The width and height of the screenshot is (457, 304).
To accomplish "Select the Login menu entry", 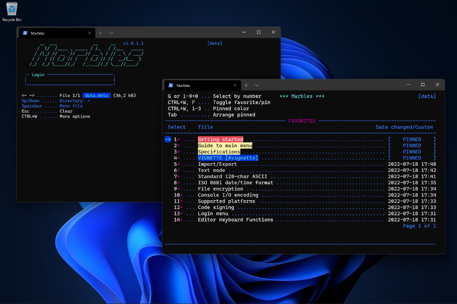I will tap(213, 213).
